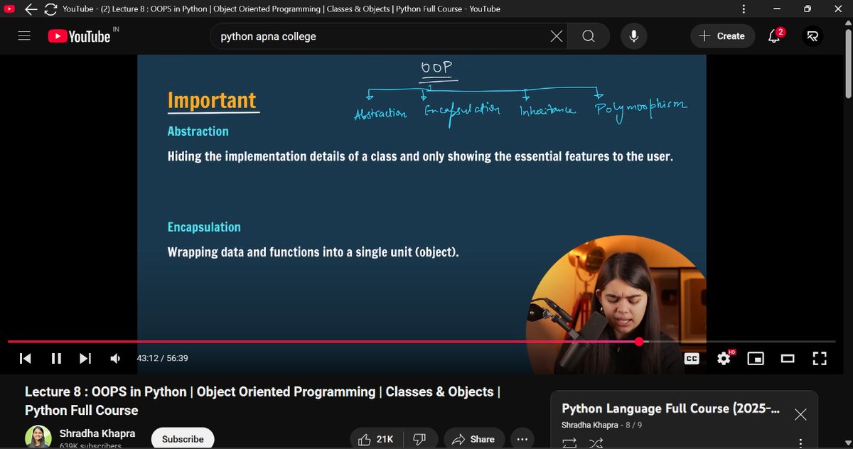The height and width of the screenshot is (449, 853).
Task: Open the Shradha Khapra channel avatar
Action: [38, 437]
